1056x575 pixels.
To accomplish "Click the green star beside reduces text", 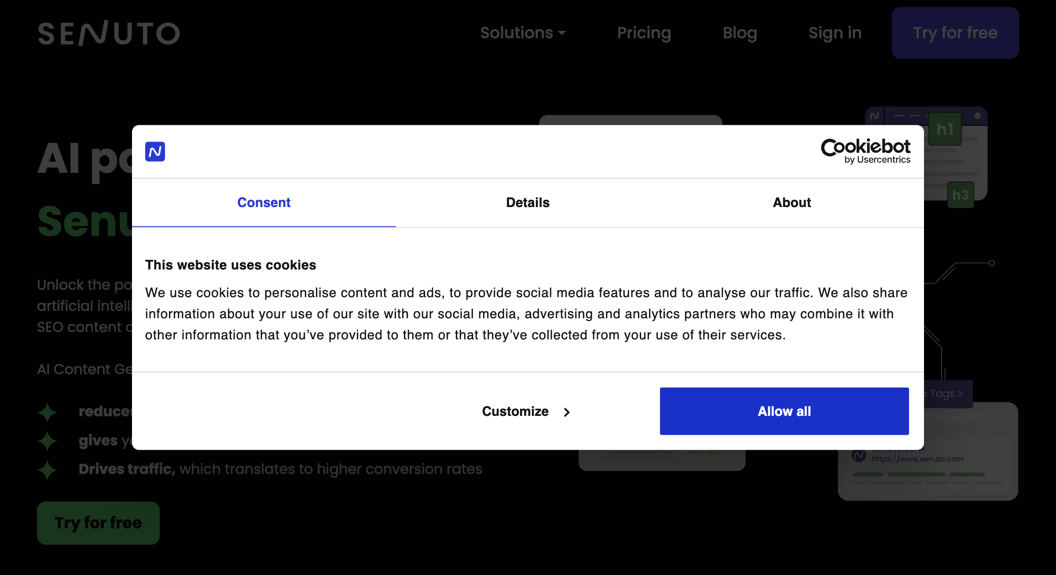I will click(48, 412).
